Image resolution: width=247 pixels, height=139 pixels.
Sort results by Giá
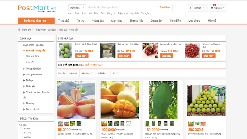pos(115,74)
